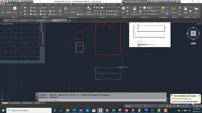This screenshot has width=202, height=113.
Task: Toggle clean screen icon in status bar
Action: (197, 106)
